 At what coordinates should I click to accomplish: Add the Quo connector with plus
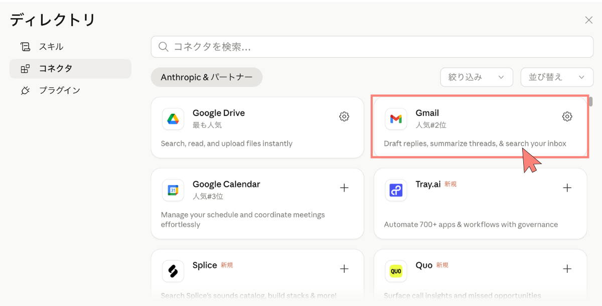(x=567, y=269)
